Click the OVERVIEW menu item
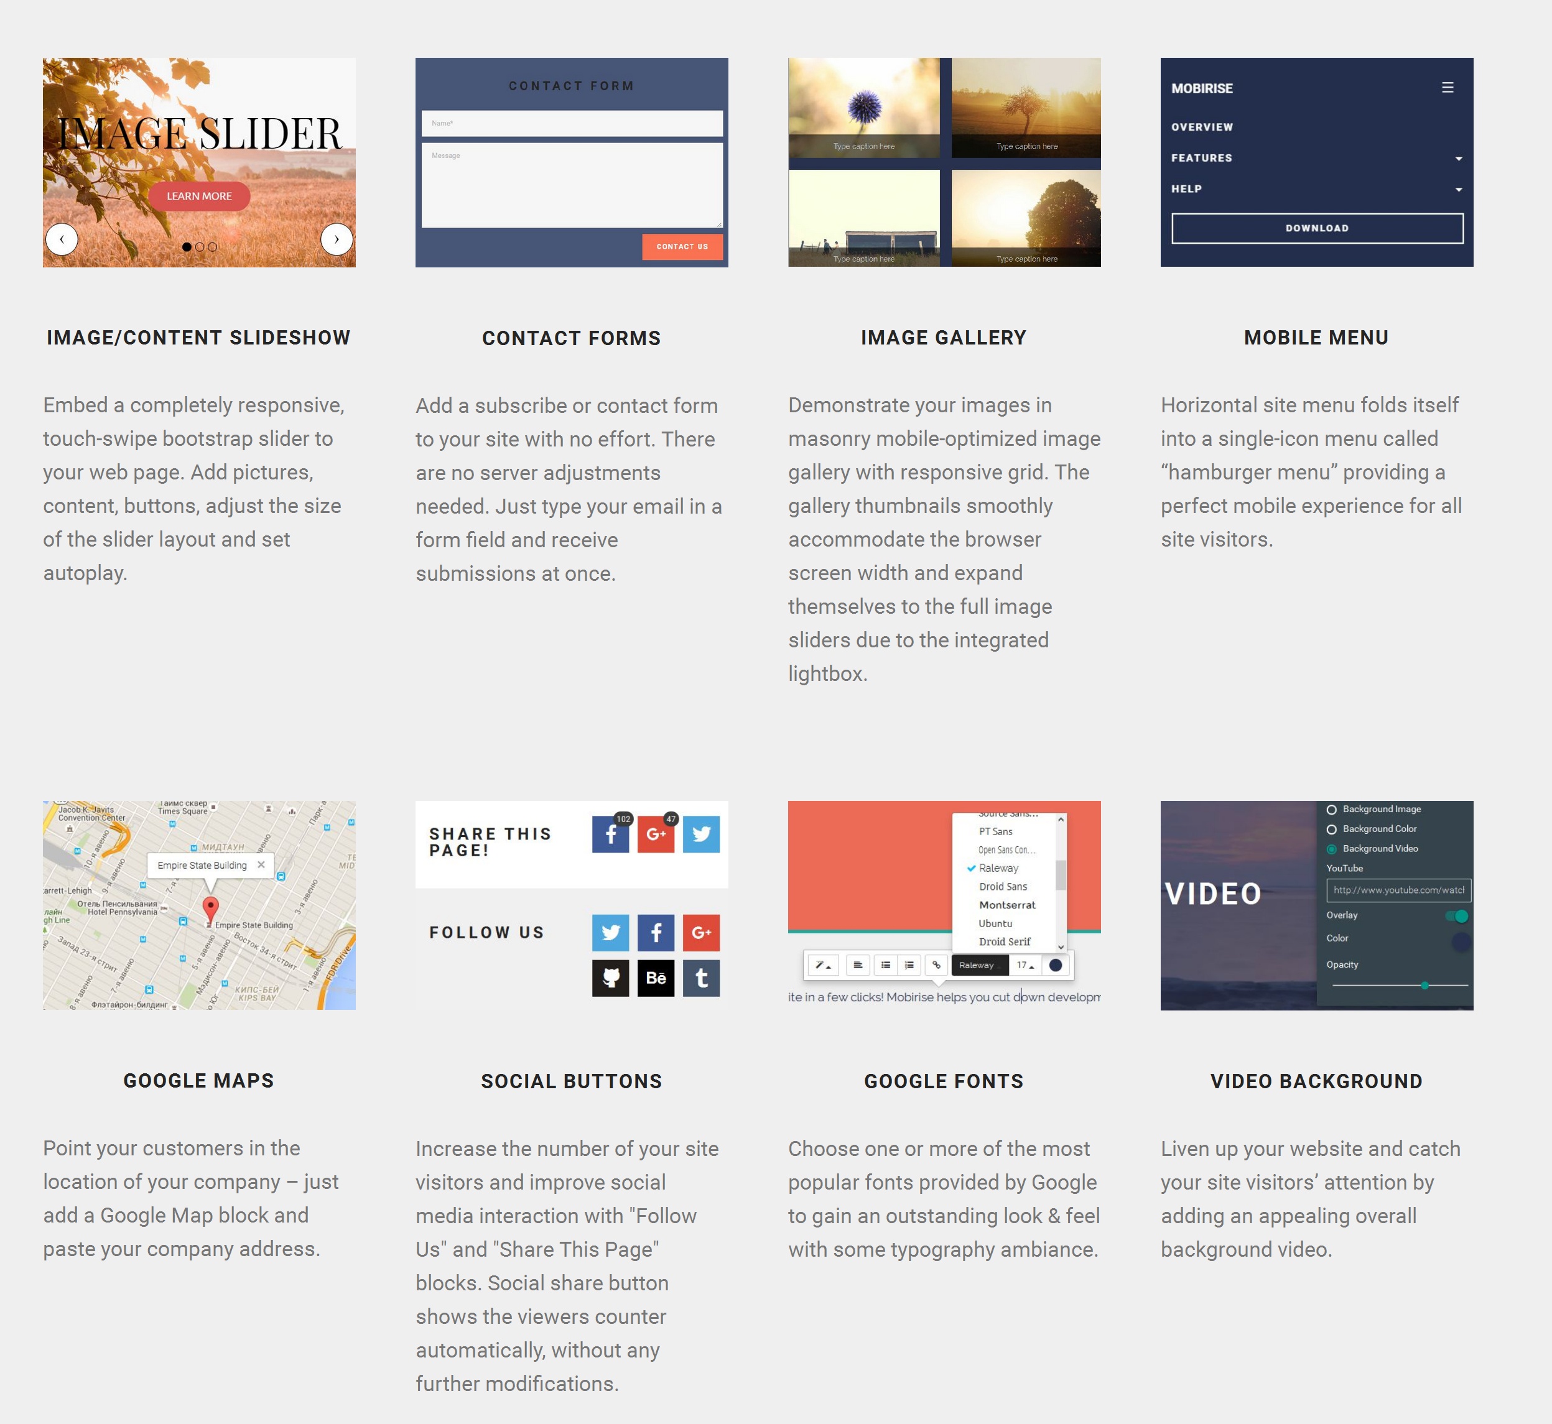This screenshot has height=1424, width=1552. [x=1202, y=127]
